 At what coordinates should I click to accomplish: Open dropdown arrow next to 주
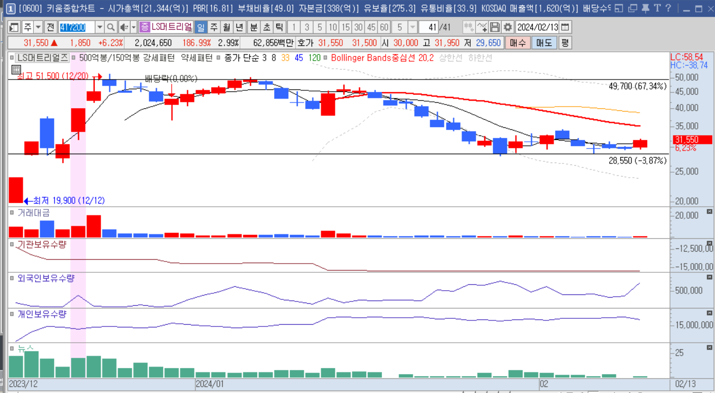pos(38,27)
